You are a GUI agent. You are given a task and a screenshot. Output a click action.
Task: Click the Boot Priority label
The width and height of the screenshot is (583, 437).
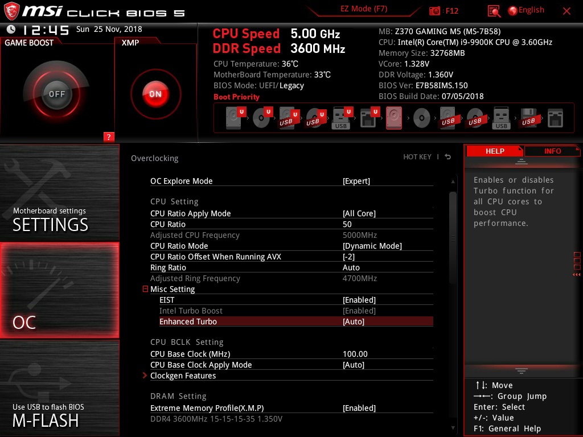236,97
